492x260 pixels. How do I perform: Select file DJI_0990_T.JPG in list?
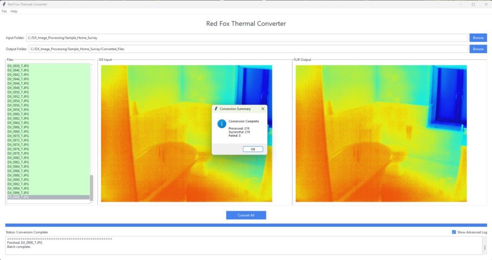48,180
